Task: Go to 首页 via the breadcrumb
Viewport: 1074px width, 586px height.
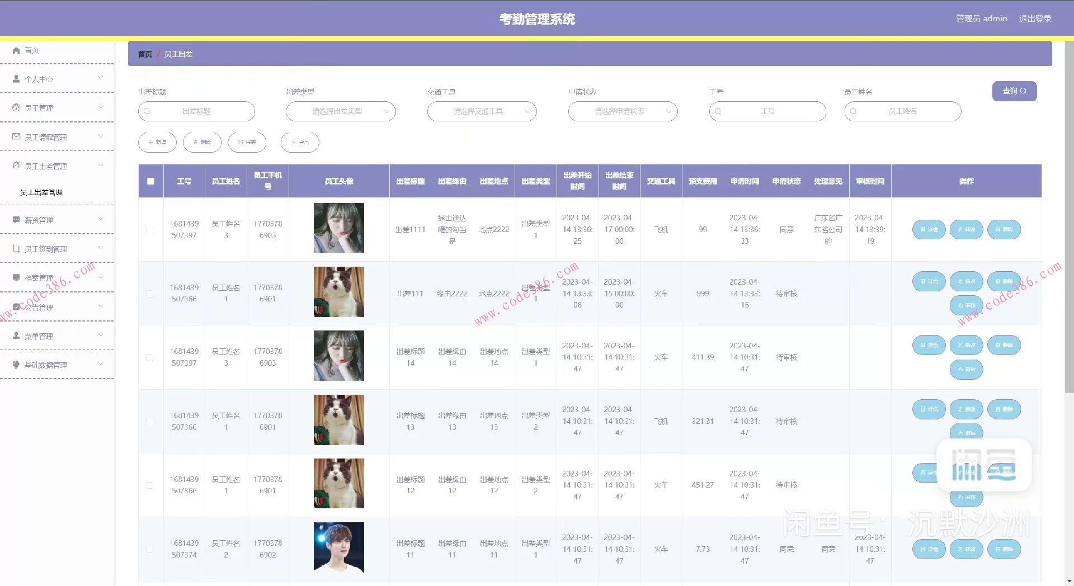Action: click(145, 54)
